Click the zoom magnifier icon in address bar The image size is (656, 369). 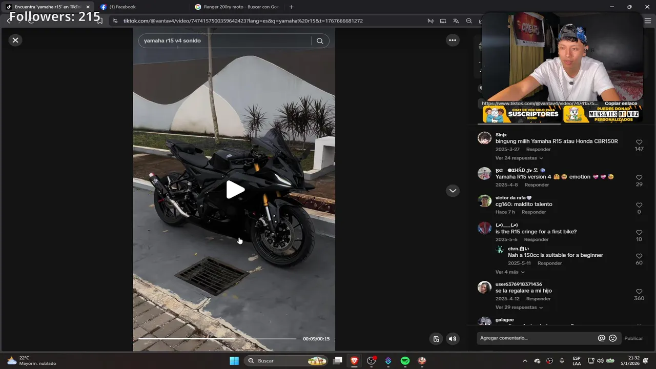coord(469,21)
